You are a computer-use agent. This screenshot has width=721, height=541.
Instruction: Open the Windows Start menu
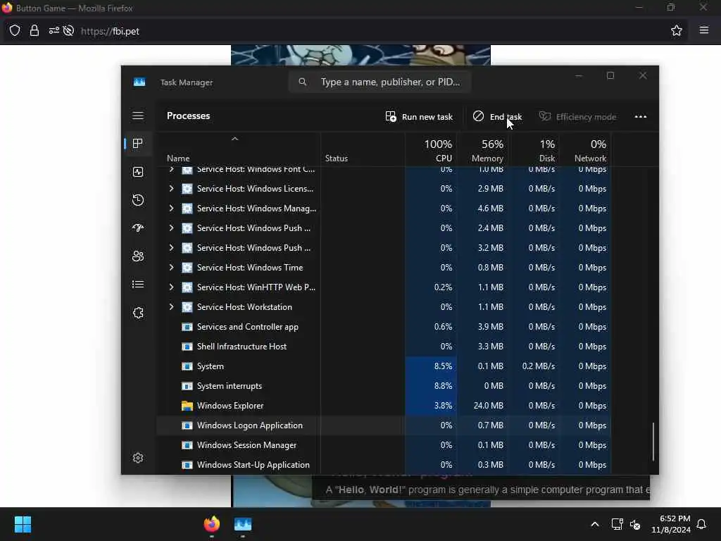(23, 524)
